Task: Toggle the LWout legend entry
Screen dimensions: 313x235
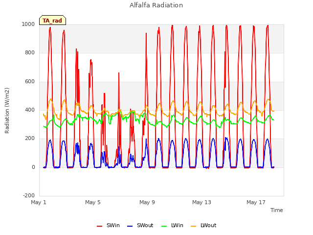Action: pyautogui.click(x=203, y=225)
